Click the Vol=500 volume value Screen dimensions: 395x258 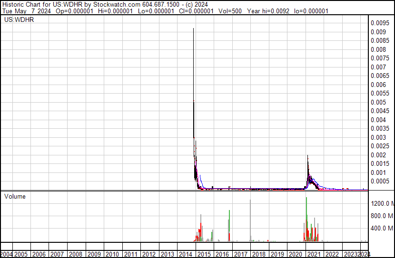click(x=230, y=11)
